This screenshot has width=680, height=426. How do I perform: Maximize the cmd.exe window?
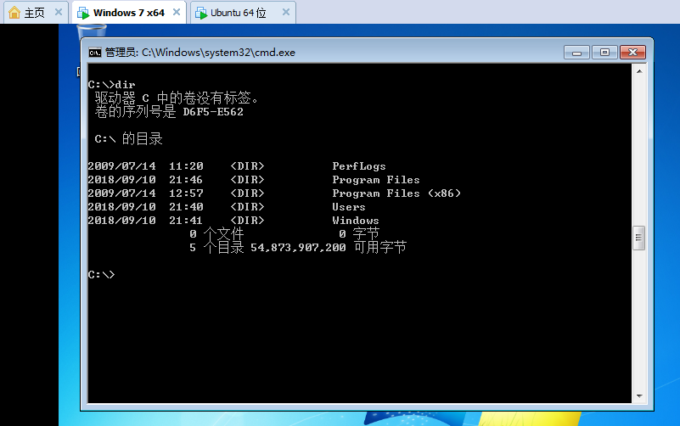pyautogui.click(x=604, y=53)
